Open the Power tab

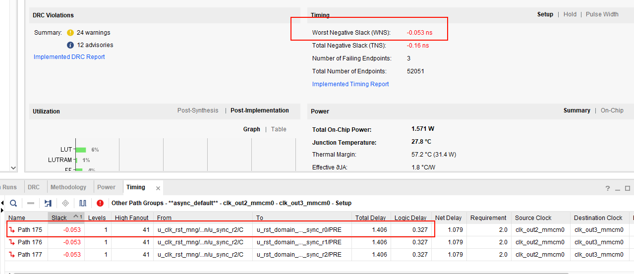pos(106,187)
